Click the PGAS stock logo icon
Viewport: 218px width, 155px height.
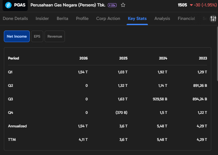[8, 5]
